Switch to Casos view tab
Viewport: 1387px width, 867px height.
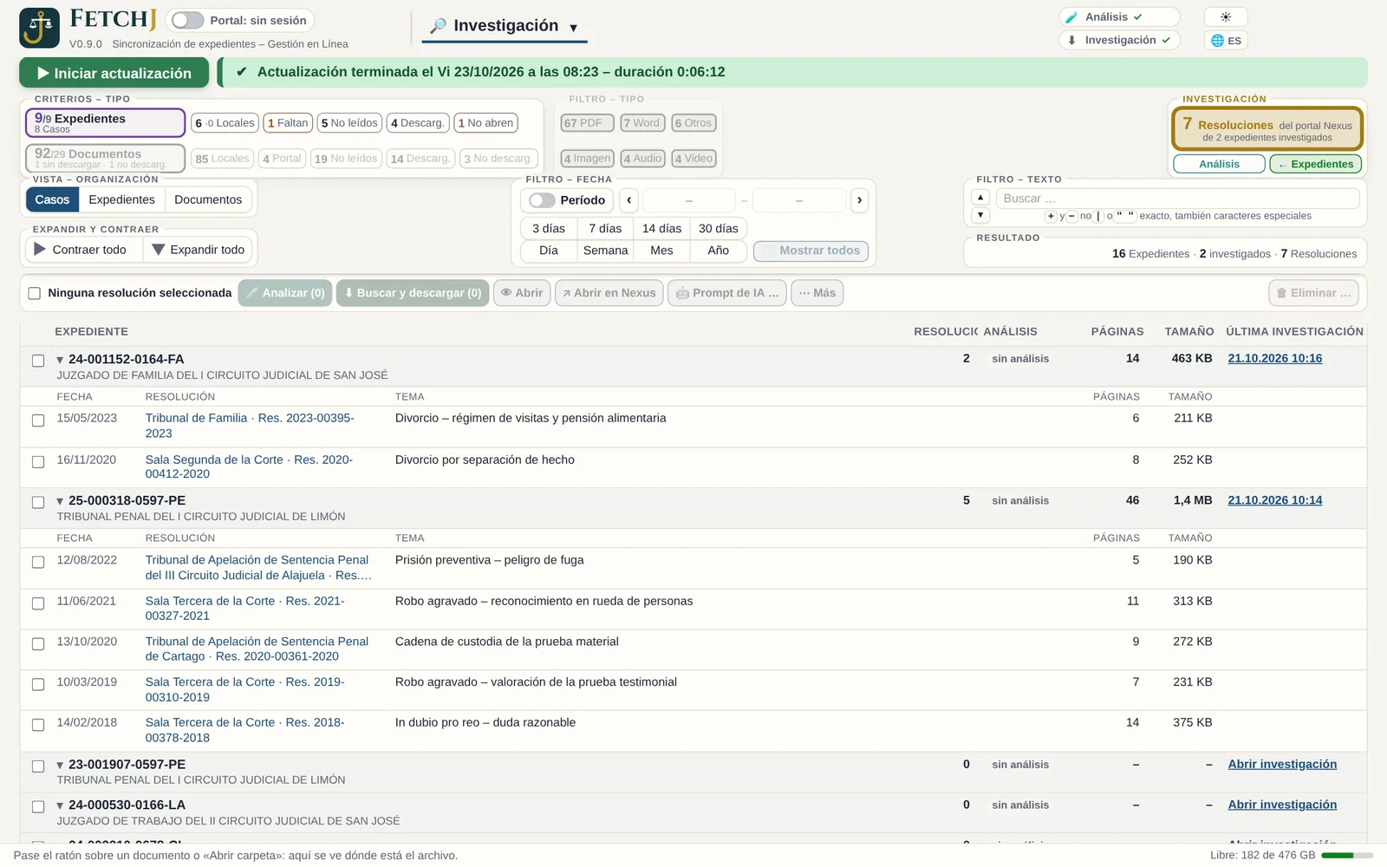pyautogui.click(x=52, y=199)
